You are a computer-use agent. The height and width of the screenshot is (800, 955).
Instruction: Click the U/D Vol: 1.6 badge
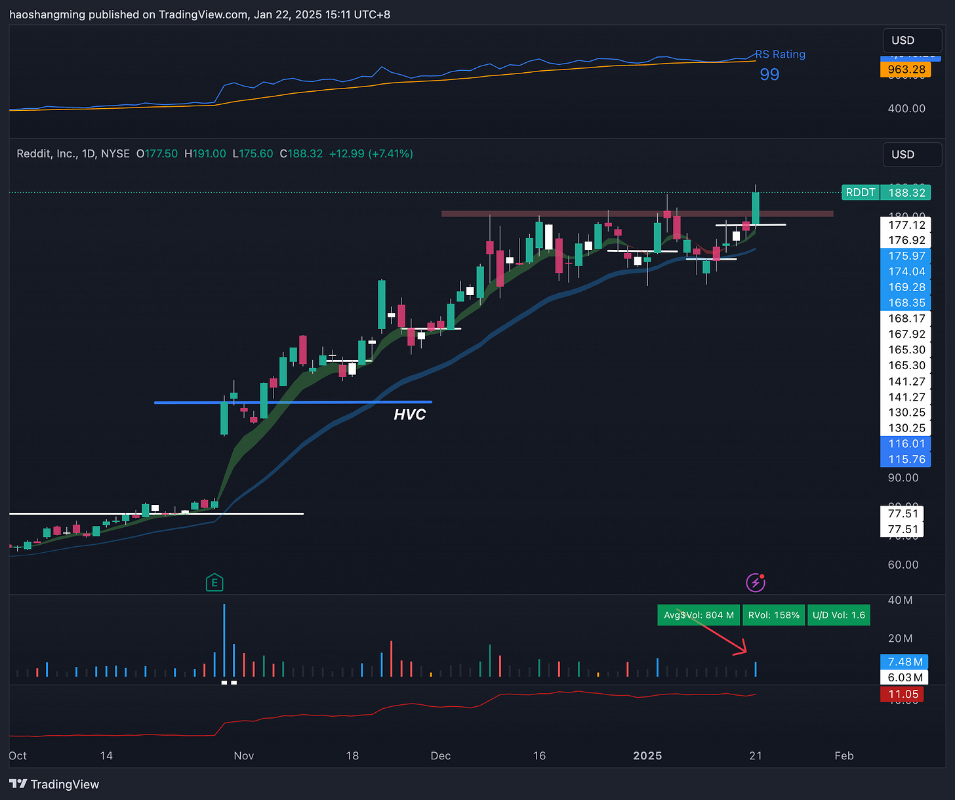(x=839, y=615)
